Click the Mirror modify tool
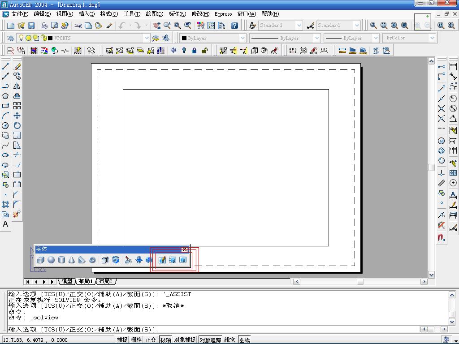459x344 pixels. tap(17, 86)
